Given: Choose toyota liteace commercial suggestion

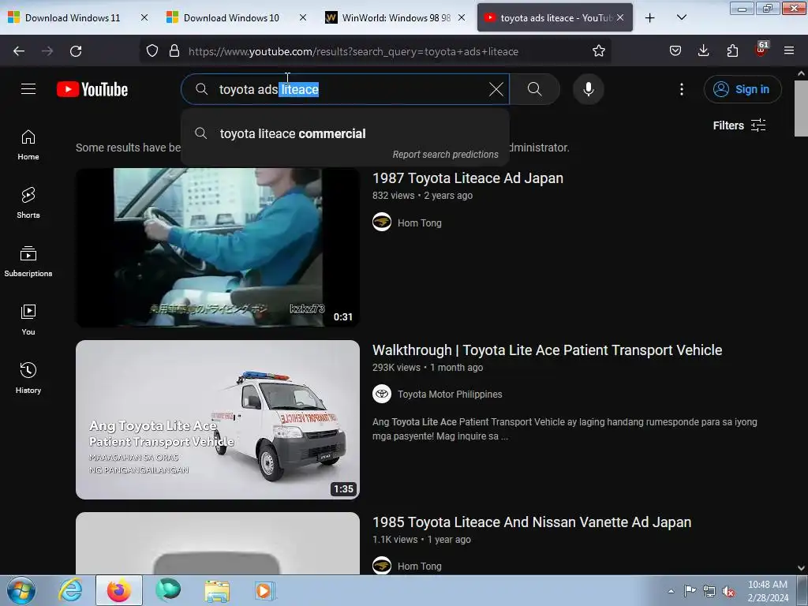Looking at the screenshot, I should click(x=345, y=133).
